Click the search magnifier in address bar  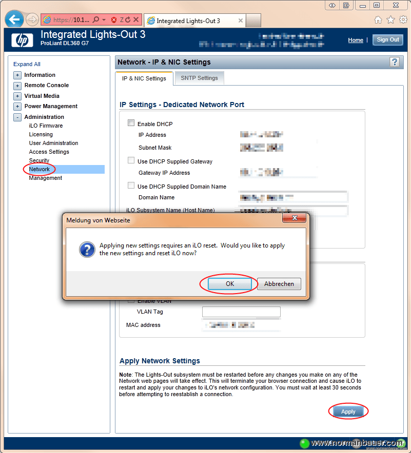tap(96, 19)
